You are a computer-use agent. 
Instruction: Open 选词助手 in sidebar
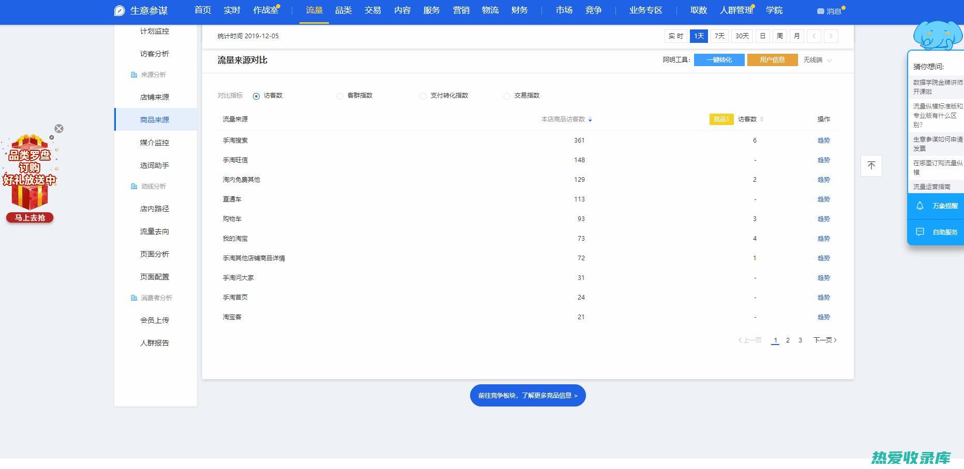pos(155,165)
